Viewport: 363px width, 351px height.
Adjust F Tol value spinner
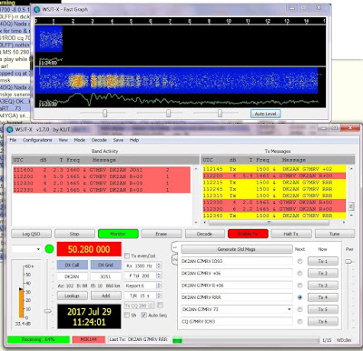click(x=159, y=276)
